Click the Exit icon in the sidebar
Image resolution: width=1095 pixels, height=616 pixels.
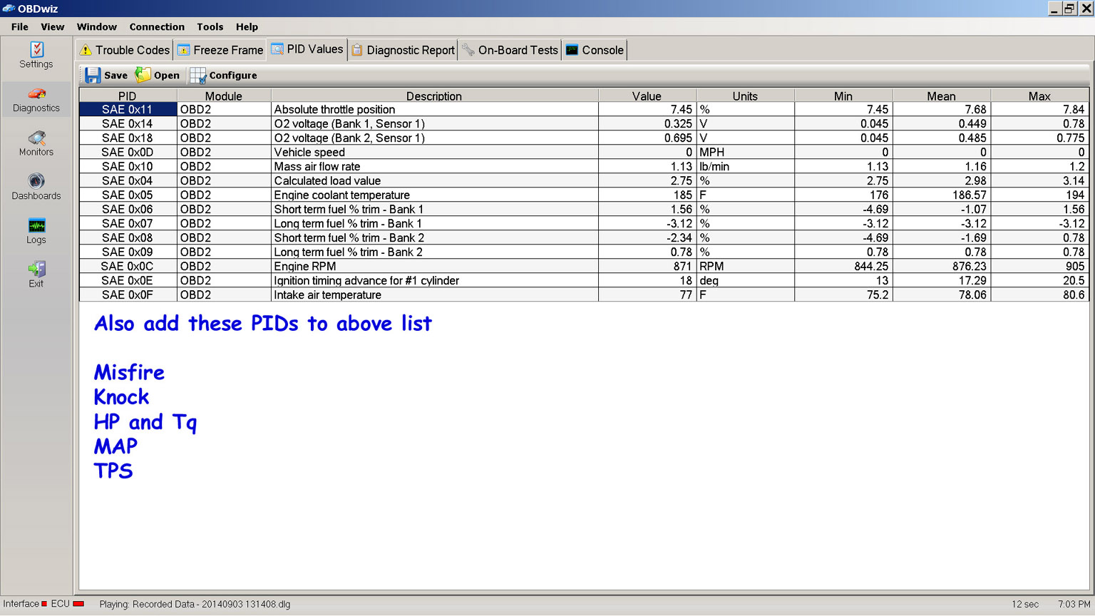click(x=36, y=273)
